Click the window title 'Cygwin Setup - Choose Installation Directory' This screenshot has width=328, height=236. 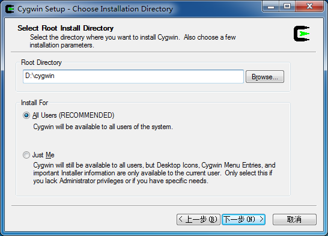[x=95, y=9]
